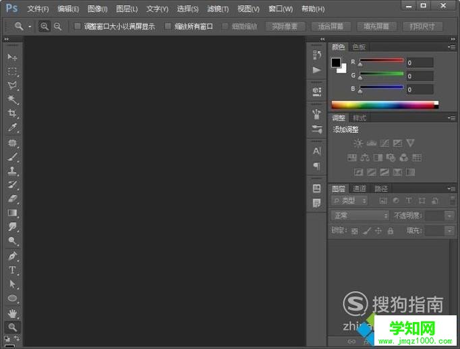Select the Polygonal Lasso tool
Image resolution: width=460 pixels, height=349 pixels.
point(12,86)
